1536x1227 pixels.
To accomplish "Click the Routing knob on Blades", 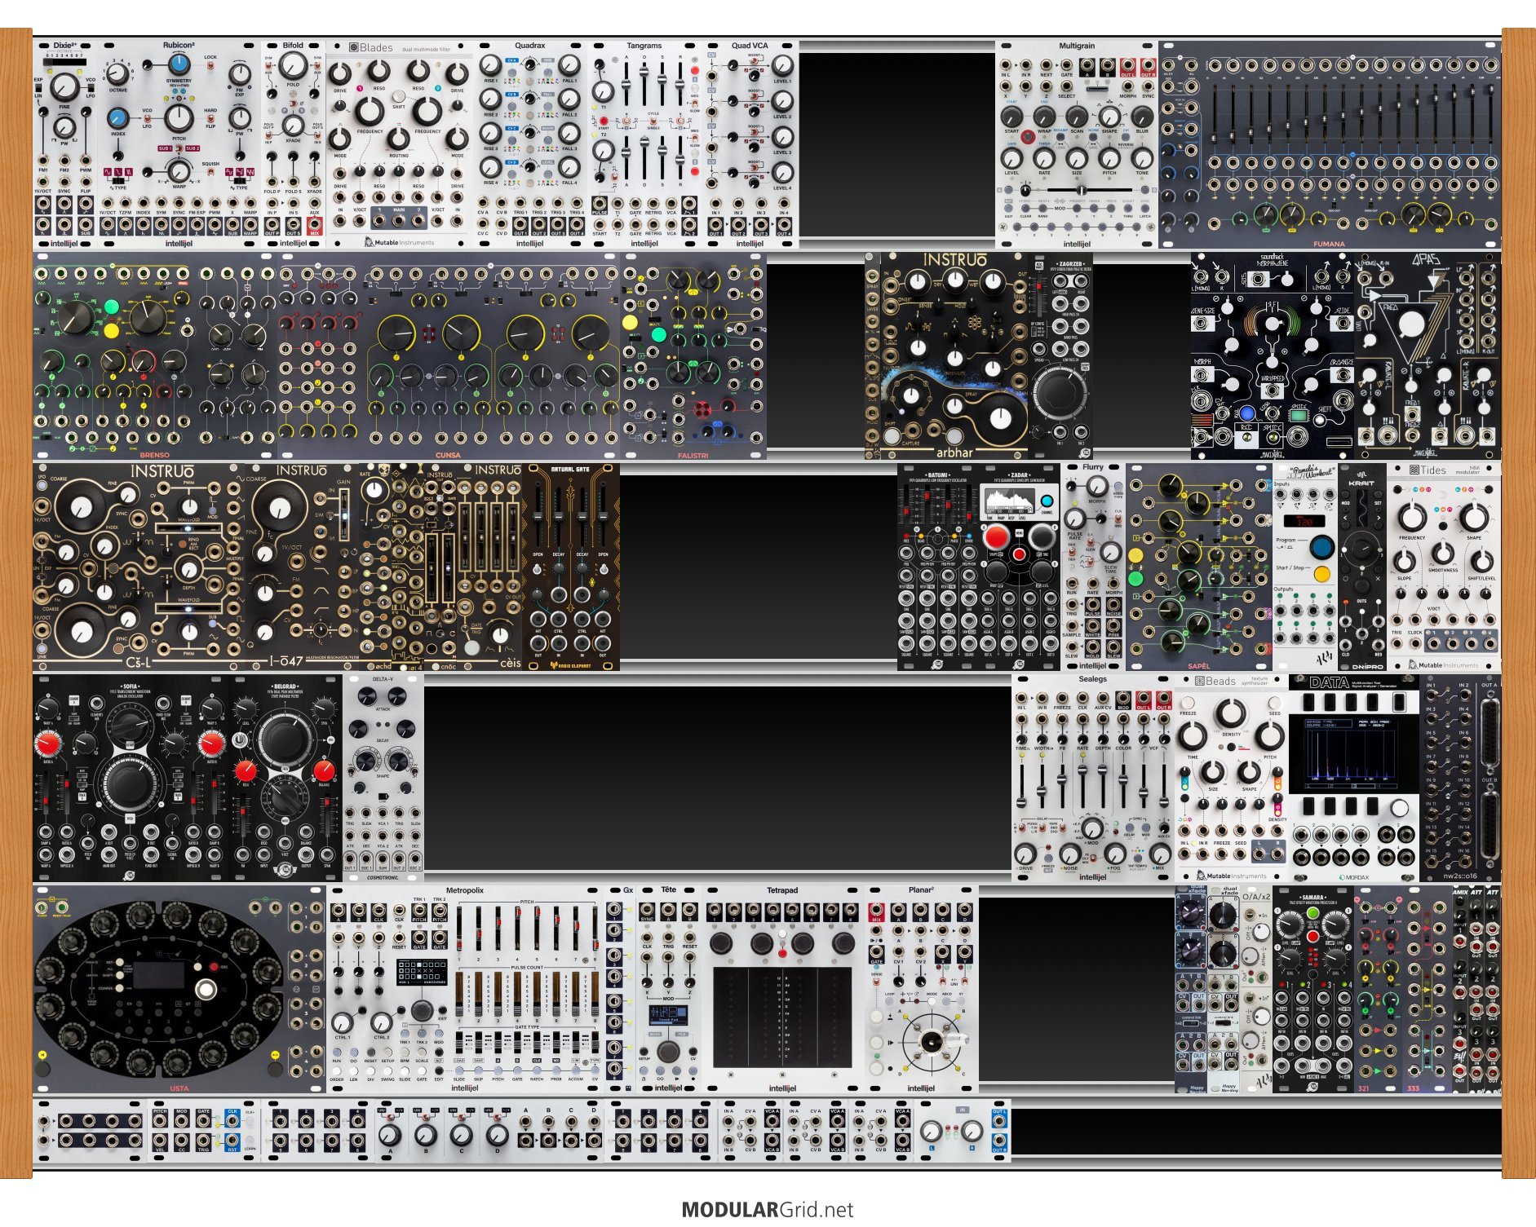I will 398,137.
